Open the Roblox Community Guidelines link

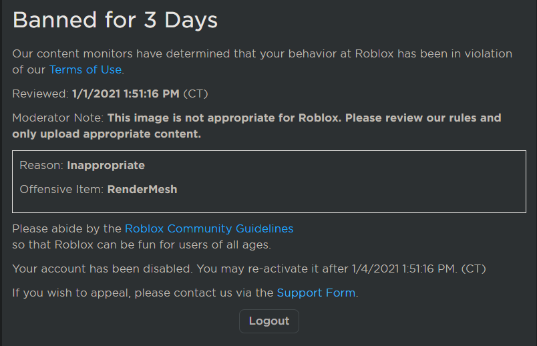pos(209,228)
